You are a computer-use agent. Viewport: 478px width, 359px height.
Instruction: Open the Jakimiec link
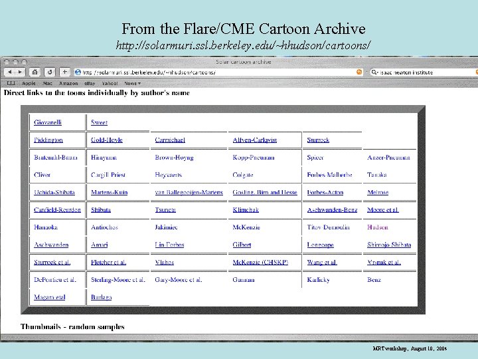coord(166,227)
